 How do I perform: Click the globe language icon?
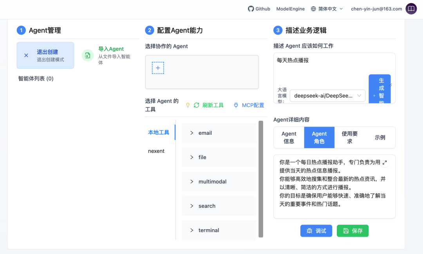pyautogui.click(x=313, y=9)
